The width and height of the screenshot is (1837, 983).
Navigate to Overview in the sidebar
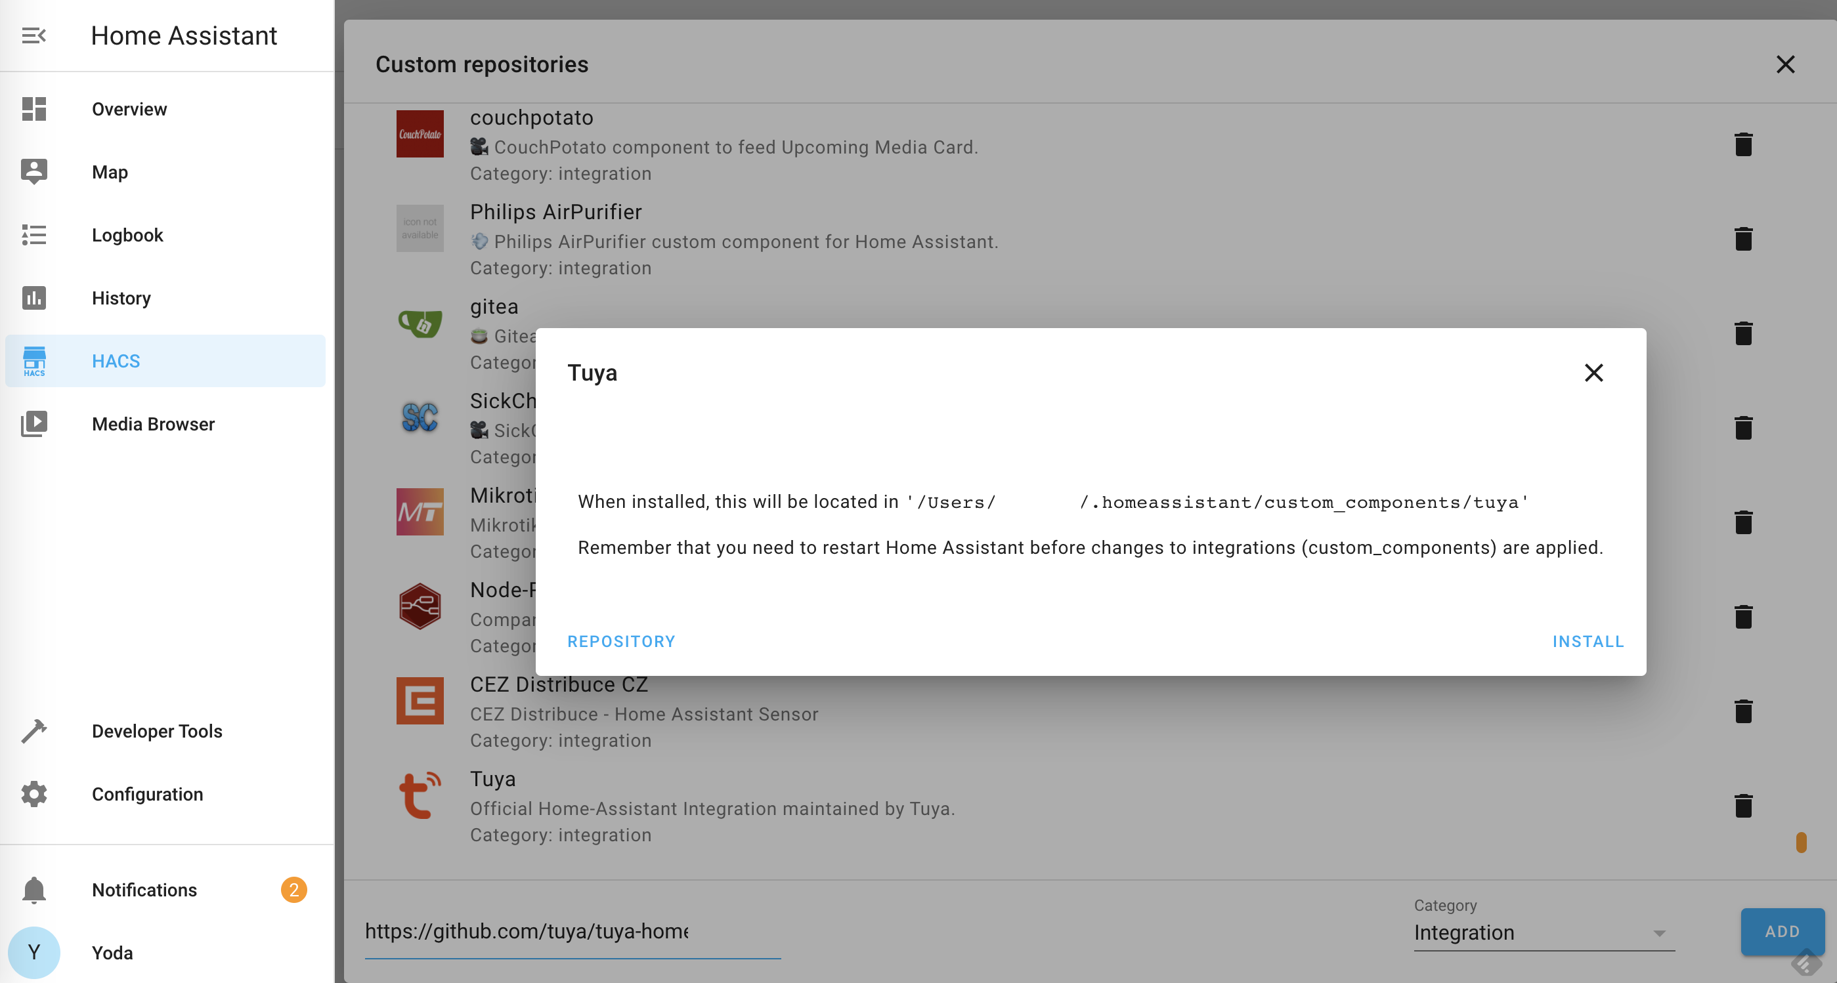pos(129,108)
